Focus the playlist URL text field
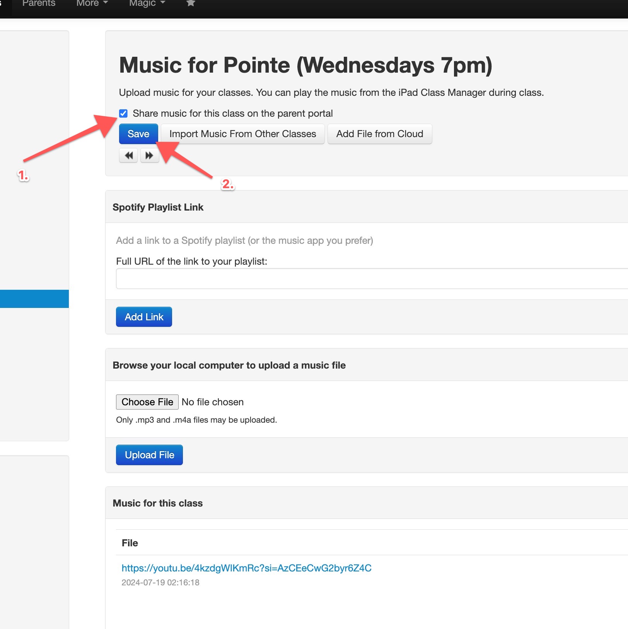This screenshot has height=629, width=628. click(x=372, y=279)
